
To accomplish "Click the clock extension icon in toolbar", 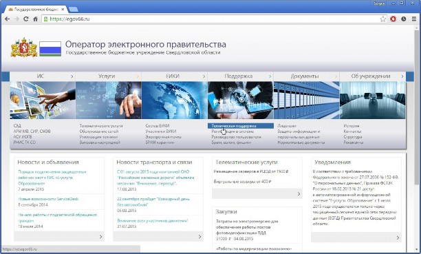I will pyautogui.click(x=404, y=19).
